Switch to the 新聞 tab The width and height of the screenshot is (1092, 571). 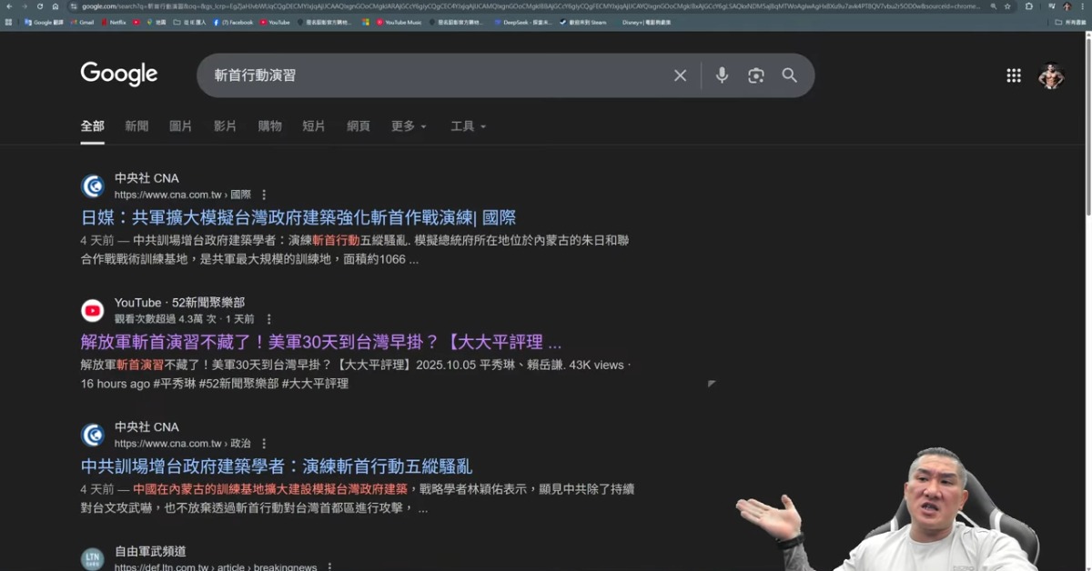click(x=136, y=126)
